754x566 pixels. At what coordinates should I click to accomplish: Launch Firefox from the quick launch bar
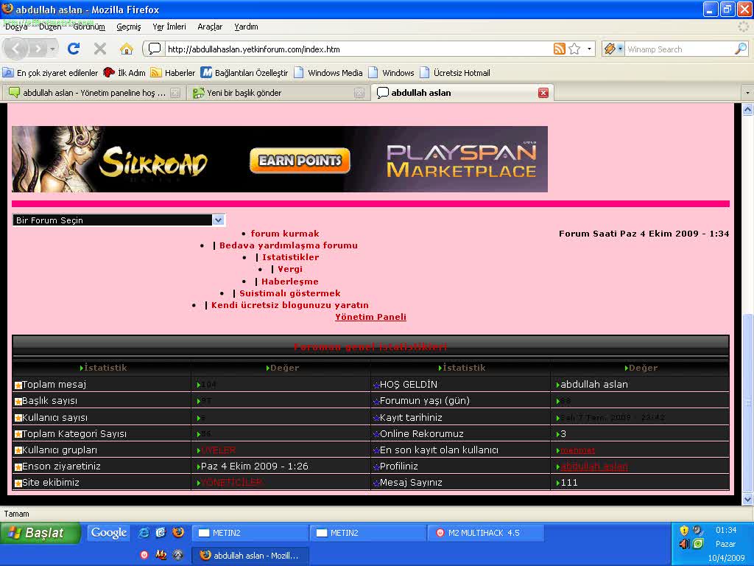click(x=178, y=533)
